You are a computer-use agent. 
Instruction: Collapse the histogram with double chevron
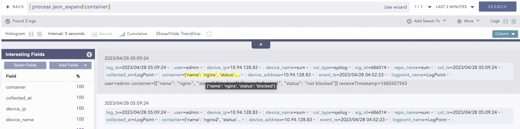point(261,44)
